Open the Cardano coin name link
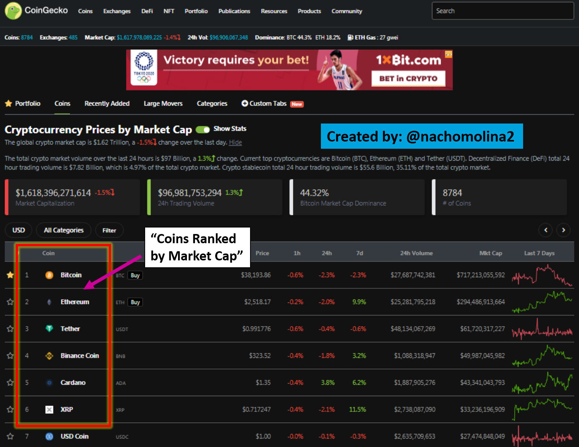The height and width of the screenshot is (447, 579). pyautogui.click(x=73, y=382)
